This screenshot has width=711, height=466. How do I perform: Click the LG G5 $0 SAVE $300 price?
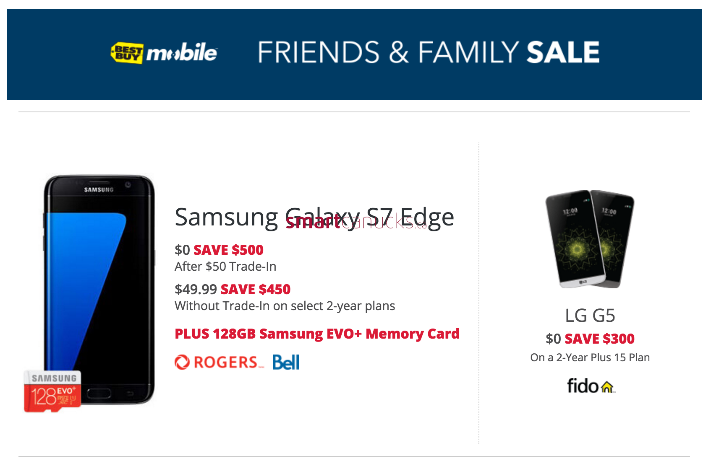pyautogui.click(x=590, y=339)
